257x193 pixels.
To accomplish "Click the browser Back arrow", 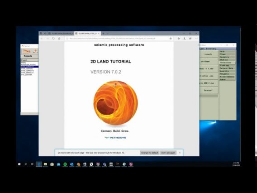I will point(42,39).
